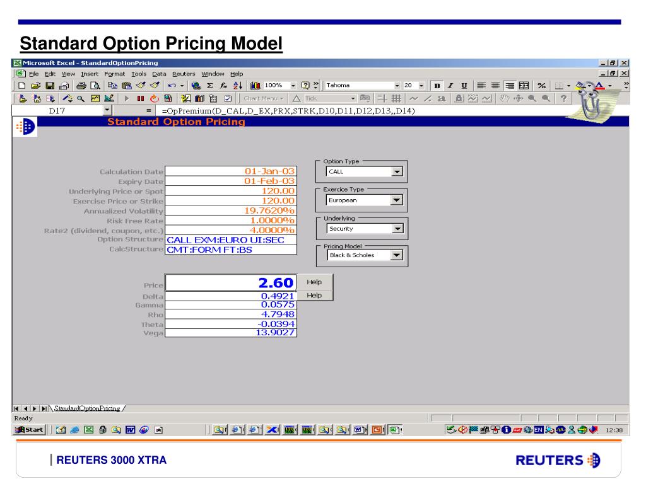Open the Font Color palette arrow
Screen dimensions: 646x484
pyautogui.click(x=610, y=85)
